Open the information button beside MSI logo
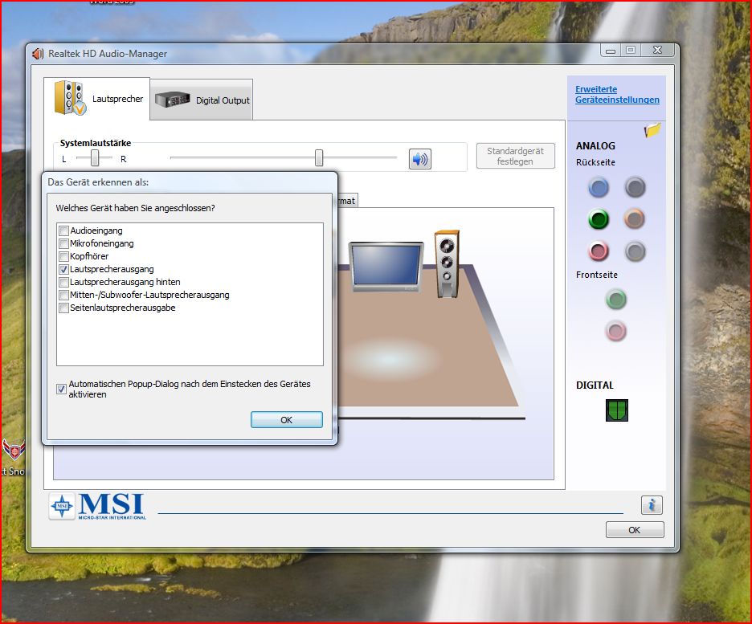This screenshot has height=624, width=752. [x=652, y=504]
